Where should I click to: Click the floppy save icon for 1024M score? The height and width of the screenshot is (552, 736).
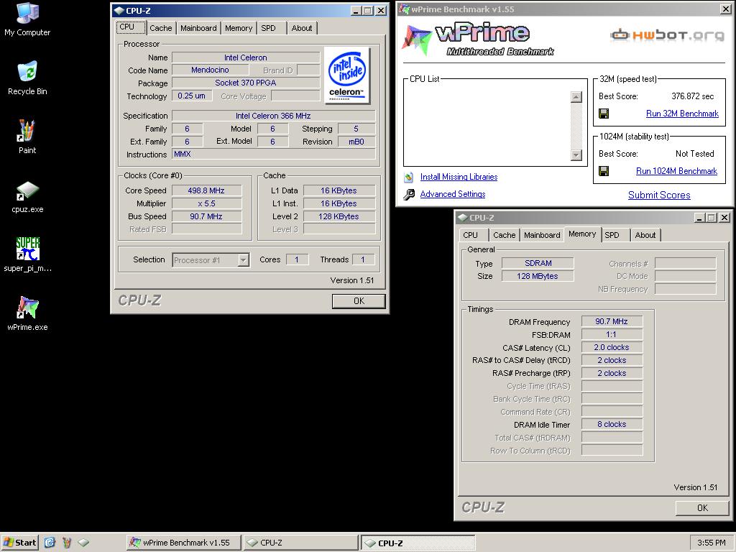point(604,171)
